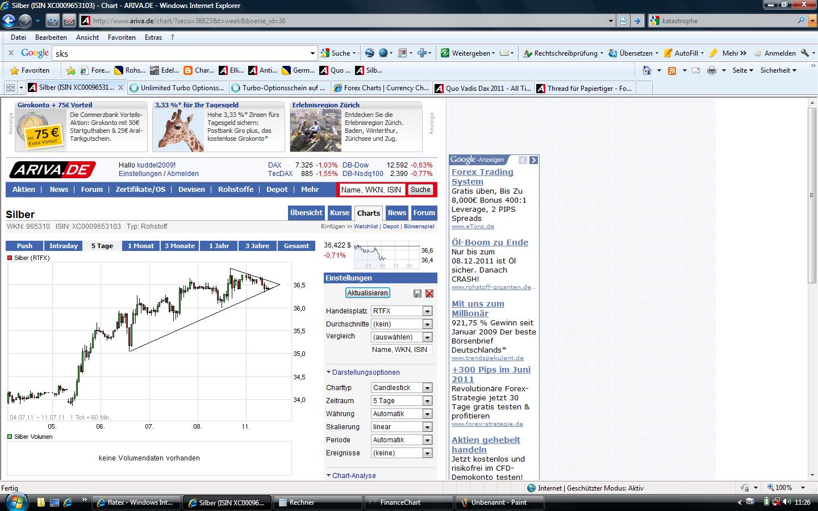Open the Rohstoffe navigation link
The image size is (818, 511).
(236, 190)
